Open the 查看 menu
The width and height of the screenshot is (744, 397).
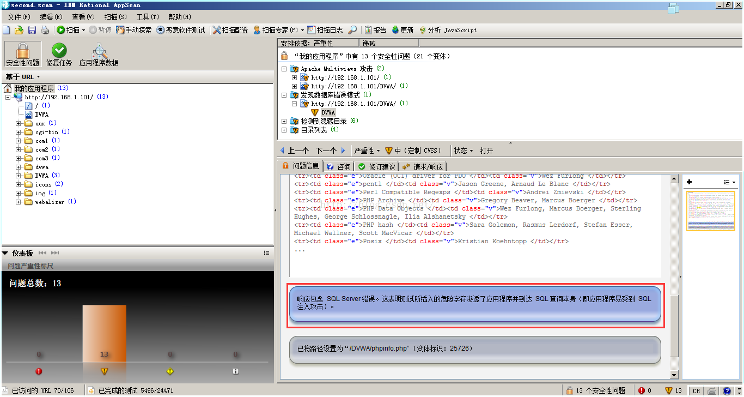(x=83, y=17)
